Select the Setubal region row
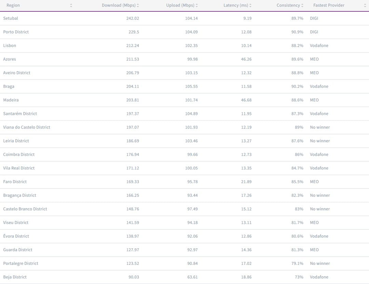 (11, 18)
